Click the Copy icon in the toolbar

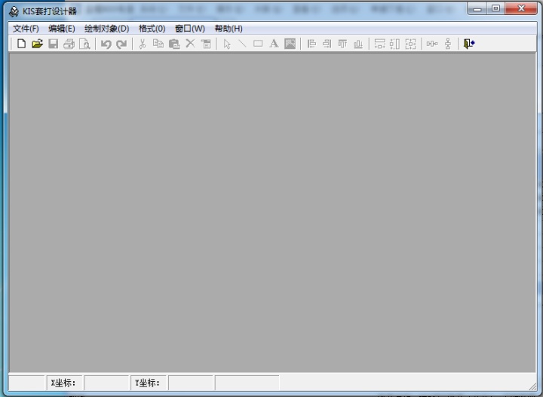(x=158, y=44)
